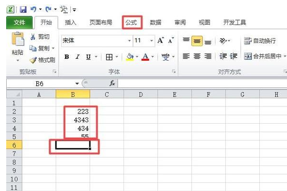This screenshot has height=191, width=287.
Task: Apply the yellow fill color bucket
Action: 130,57
